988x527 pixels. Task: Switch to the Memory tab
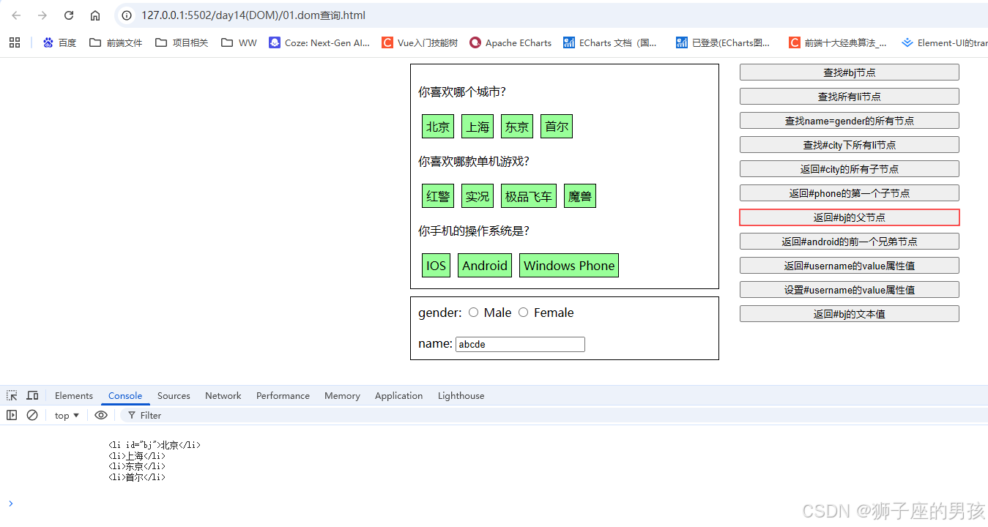tap(342, 395)
